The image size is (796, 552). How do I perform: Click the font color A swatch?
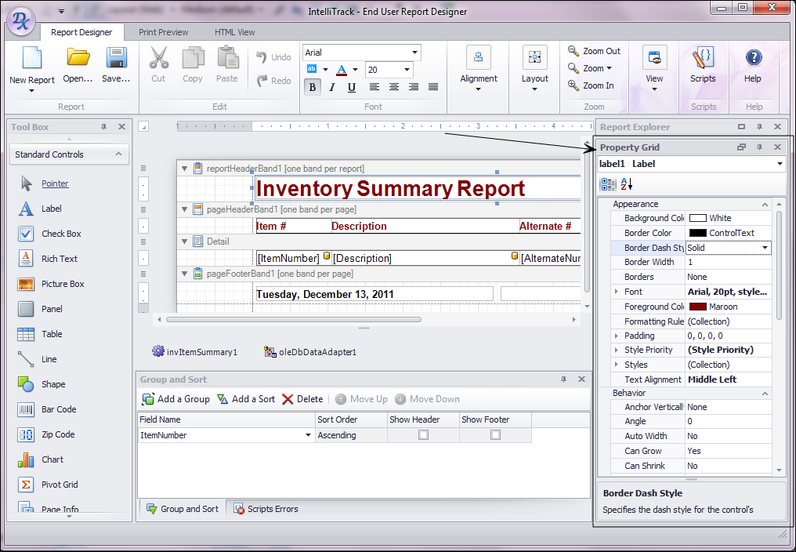pyautogui.click(x=342, y=70)
